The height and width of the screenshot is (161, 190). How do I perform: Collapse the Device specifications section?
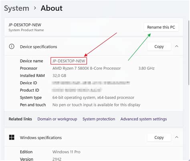tap(177, 46)
